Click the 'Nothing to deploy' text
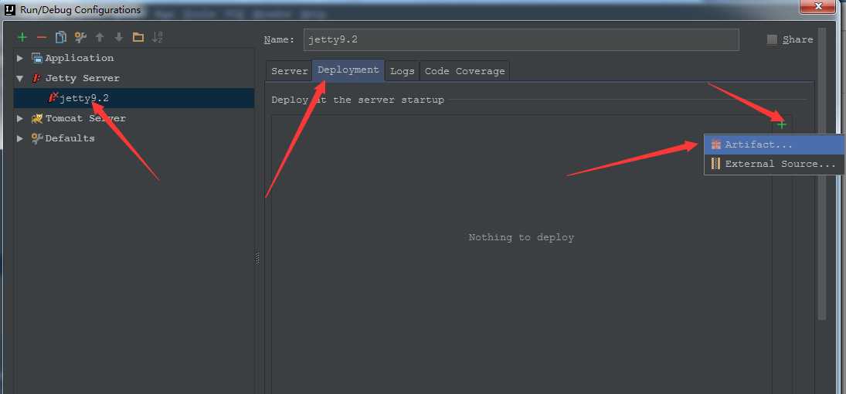 click(x=522, y=237)
